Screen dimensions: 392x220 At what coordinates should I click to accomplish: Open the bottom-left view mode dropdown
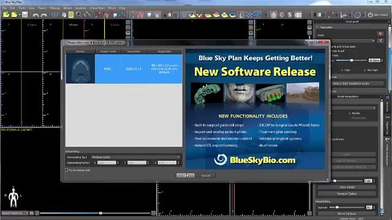pos(15,213)
